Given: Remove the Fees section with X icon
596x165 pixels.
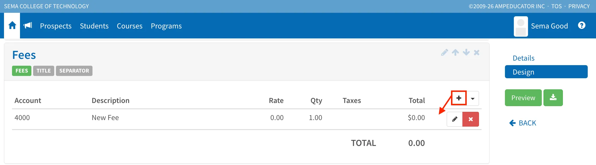Looking at the screenshot, I should coord(477,52).
